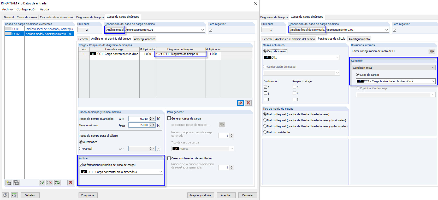Delete all rows in load table

coord(248,103)
